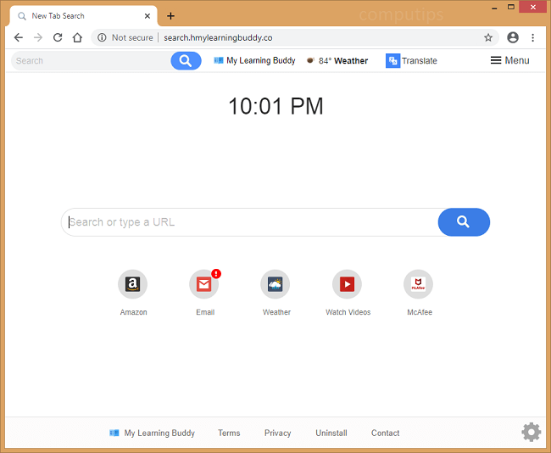This screenshot has width=551, height=453.
Task: Open the Chrome profile avatar icon
Action: click(513, 37)
